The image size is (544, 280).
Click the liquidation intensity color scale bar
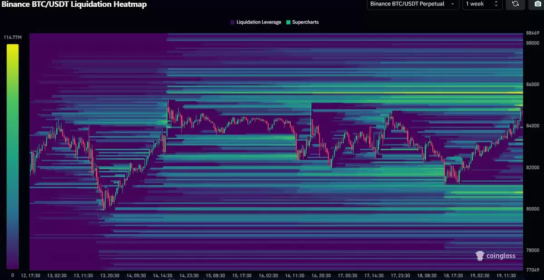click(x=13, y=157)
